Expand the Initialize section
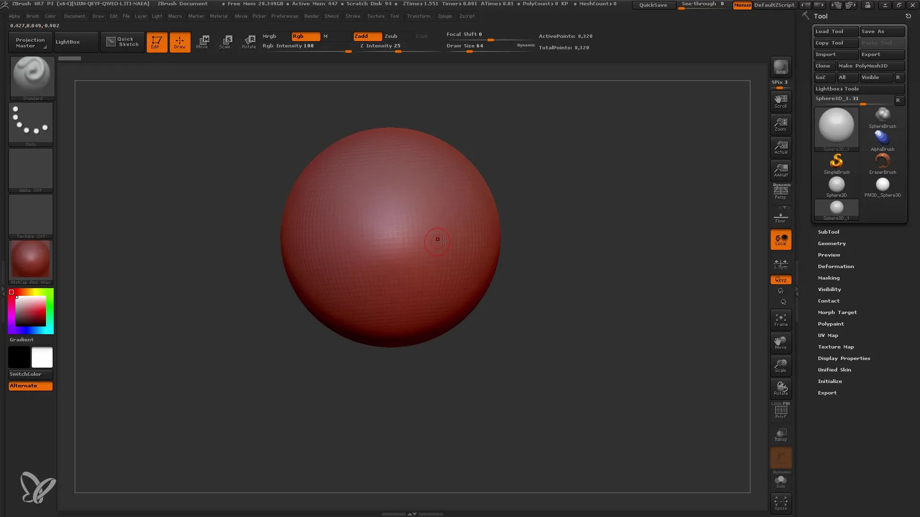The image size is (920, 517). pyautogui.click(x=829, y=381)
